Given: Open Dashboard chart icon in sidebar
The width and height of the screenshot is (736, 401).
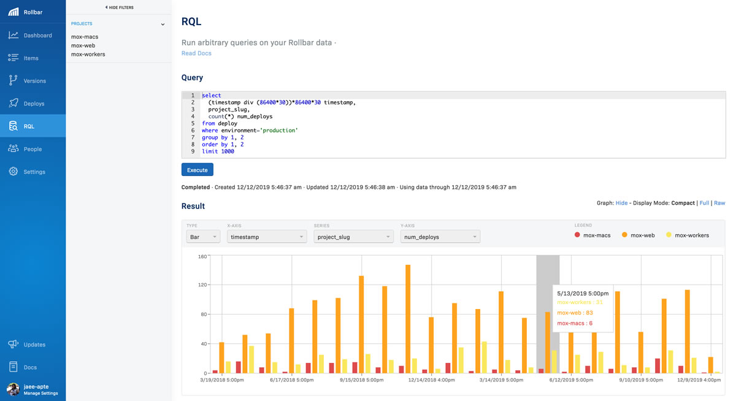Looking at the screenshot, I should point(13,35).
